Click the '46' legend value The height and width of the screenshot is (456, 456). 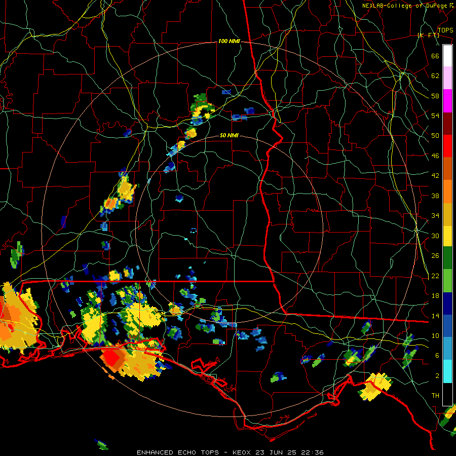[435, 156]
